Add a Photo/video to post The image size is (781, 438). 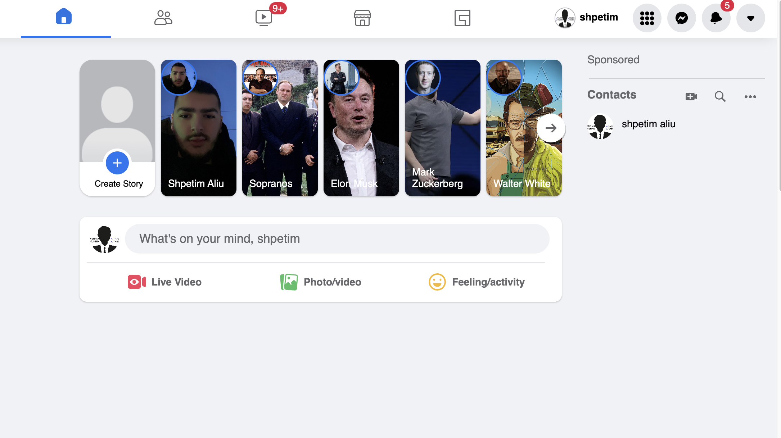pyautogui.click(x=320, y=282)
